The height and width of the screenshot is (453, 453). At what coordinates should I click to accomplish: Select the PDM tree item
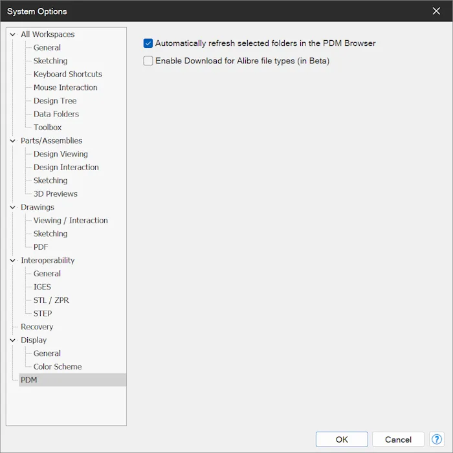[x=72, y=380]
